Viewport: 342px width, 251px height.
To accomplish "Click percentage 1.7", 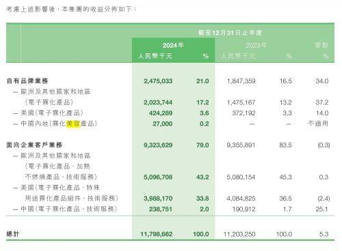I will click(287, 209).
